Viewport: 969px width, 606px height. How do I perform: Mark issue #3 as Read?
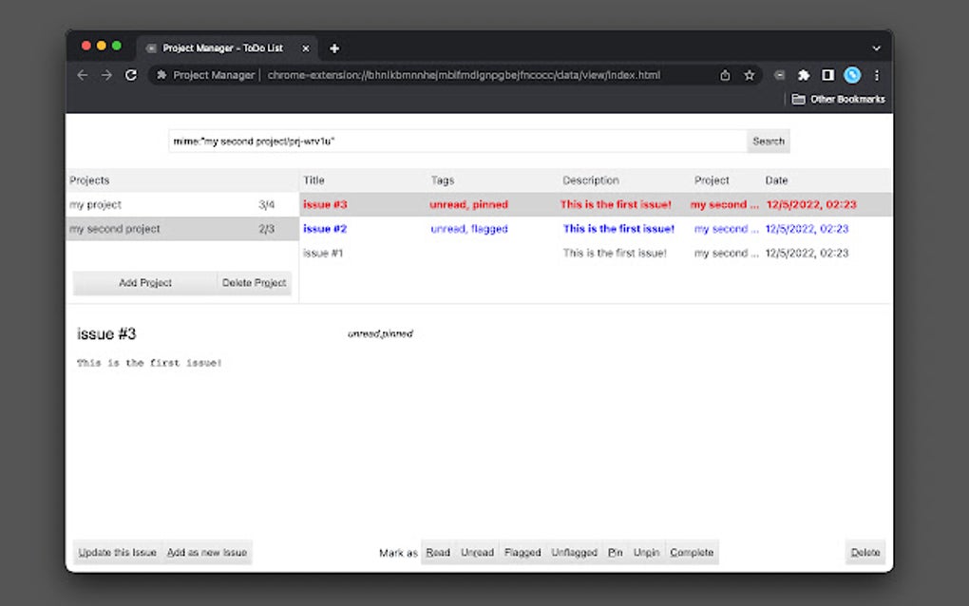(437, 552)
